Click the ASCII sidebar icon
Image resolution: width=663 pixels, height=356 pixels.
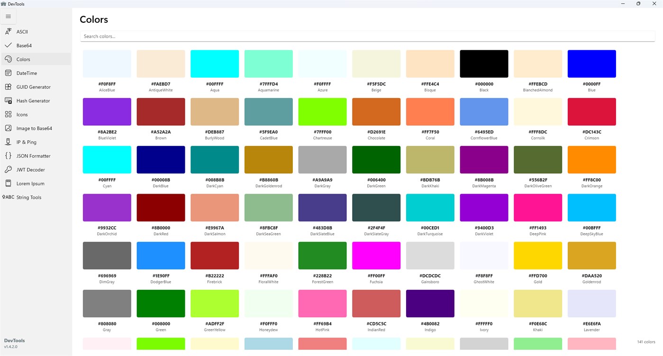(x=8, y=32)
